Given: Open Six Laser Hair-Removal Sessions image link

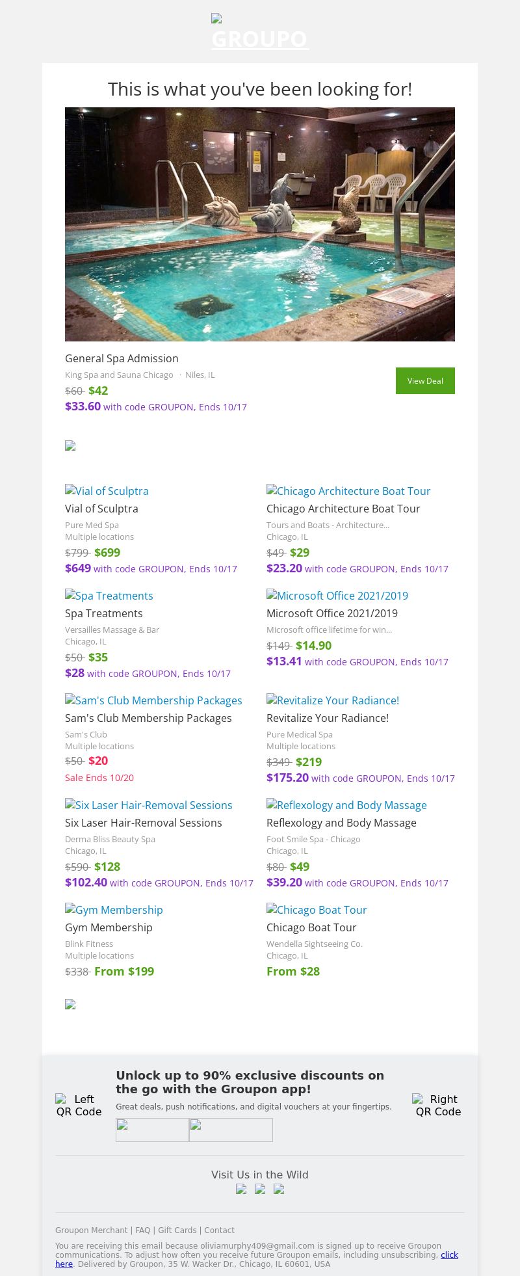Looking at the screenshot, I should 149,805.
